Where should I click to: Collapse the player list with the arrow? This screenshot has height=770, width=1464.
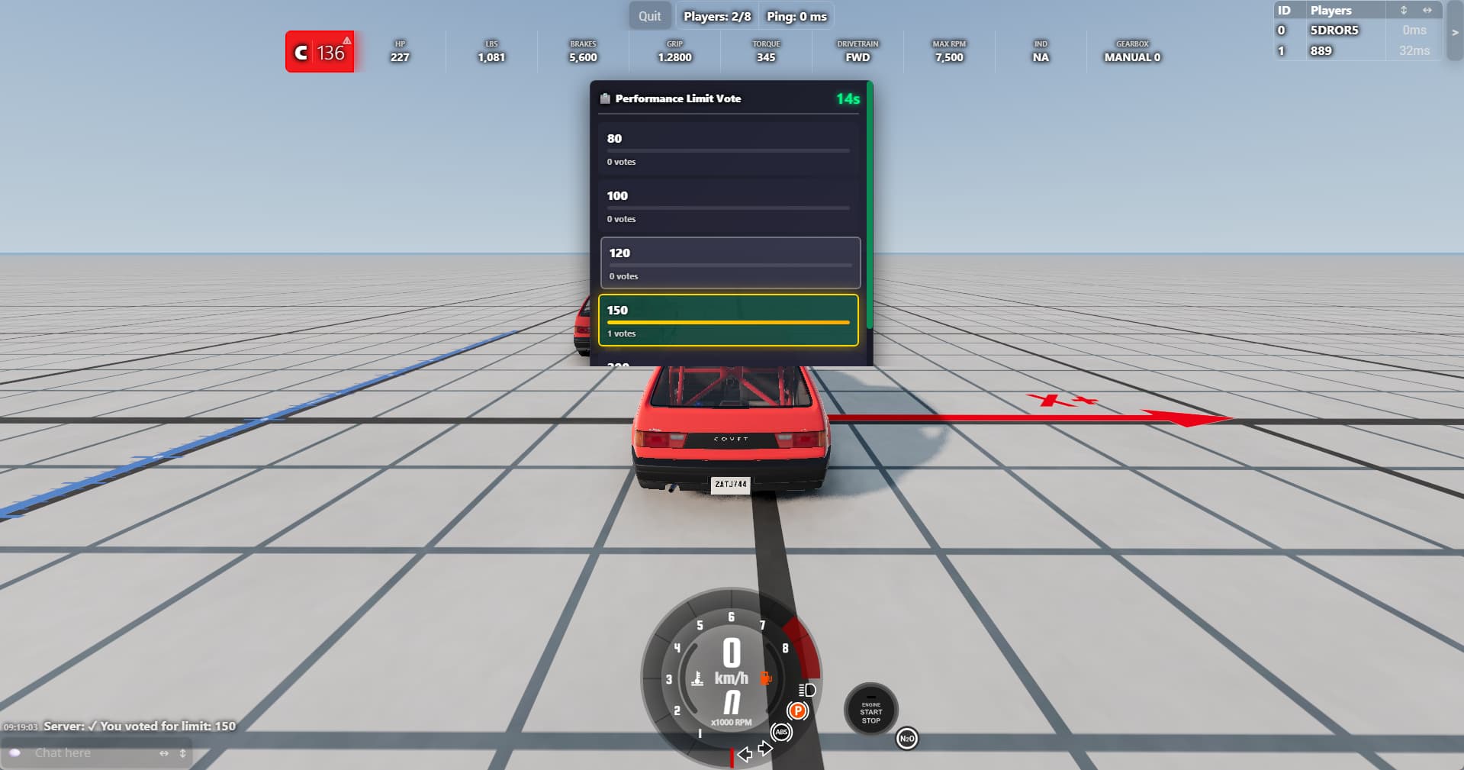[1455, 32]
